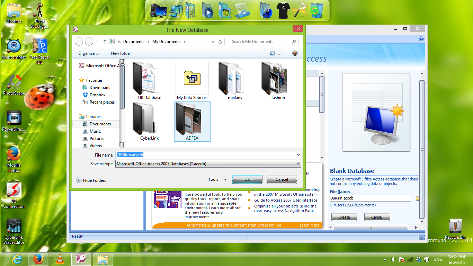Viewport: 473px width, 266px height.
Task: Click the File name input field
Action: [x=206, y=155]
